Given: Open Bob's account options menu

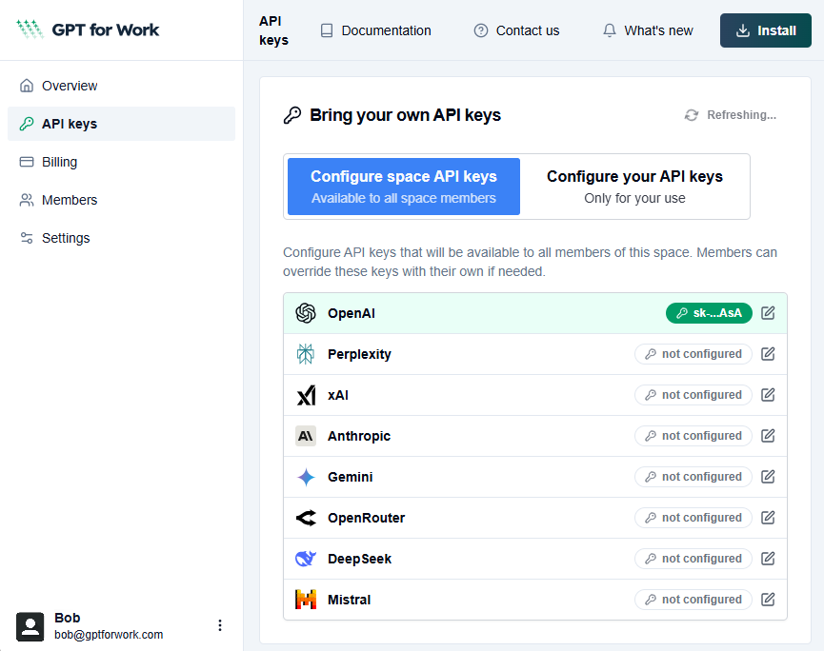Looking at the screenshot, I should pyautogui.click(x=220, y=625).
